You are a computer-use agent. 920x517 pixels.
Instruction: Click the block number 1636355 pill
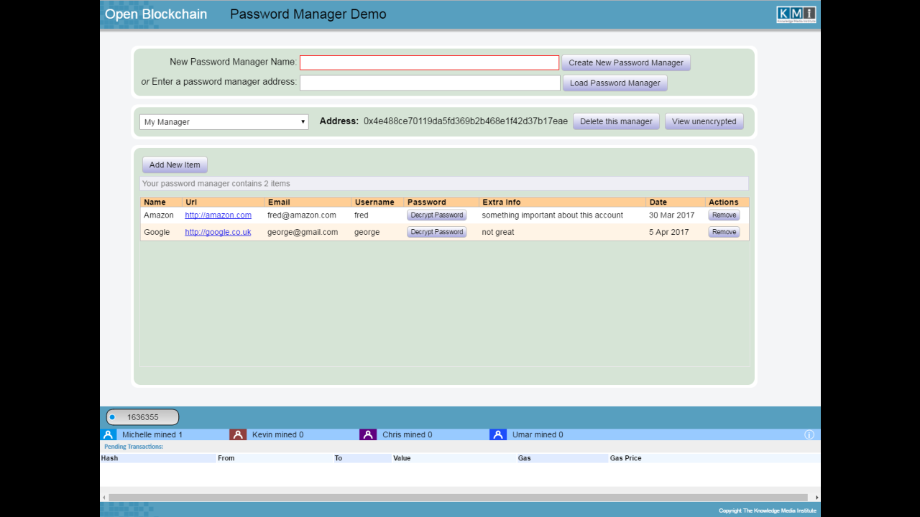(142, 417)
